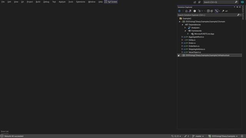Click the Pending Changes Filter clock icon
This screenshot has height=138, width=246.
click(199, 11)
